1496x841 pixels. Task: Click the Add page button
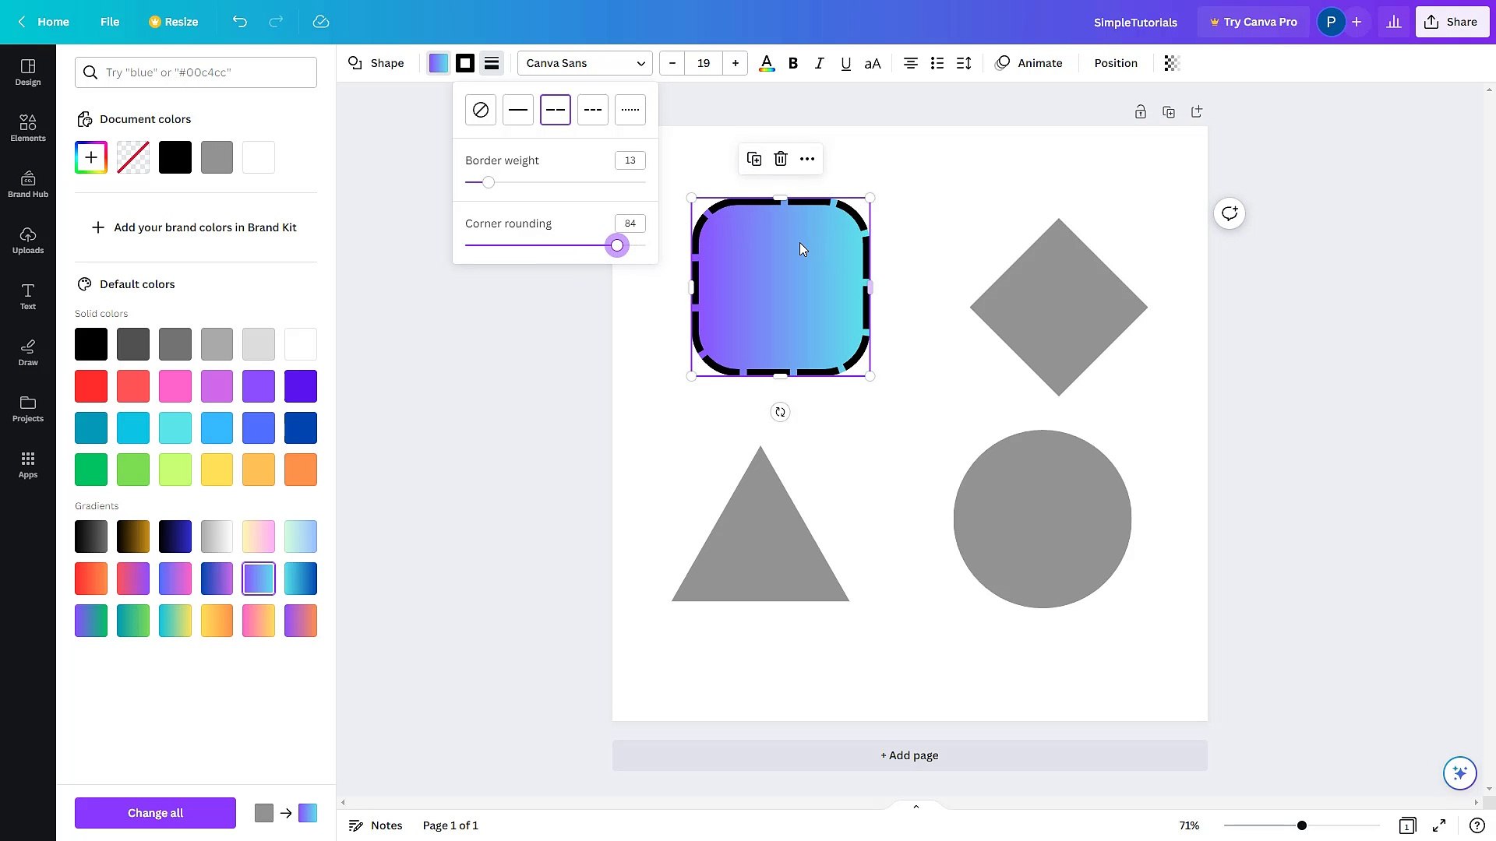coord(909,755)
